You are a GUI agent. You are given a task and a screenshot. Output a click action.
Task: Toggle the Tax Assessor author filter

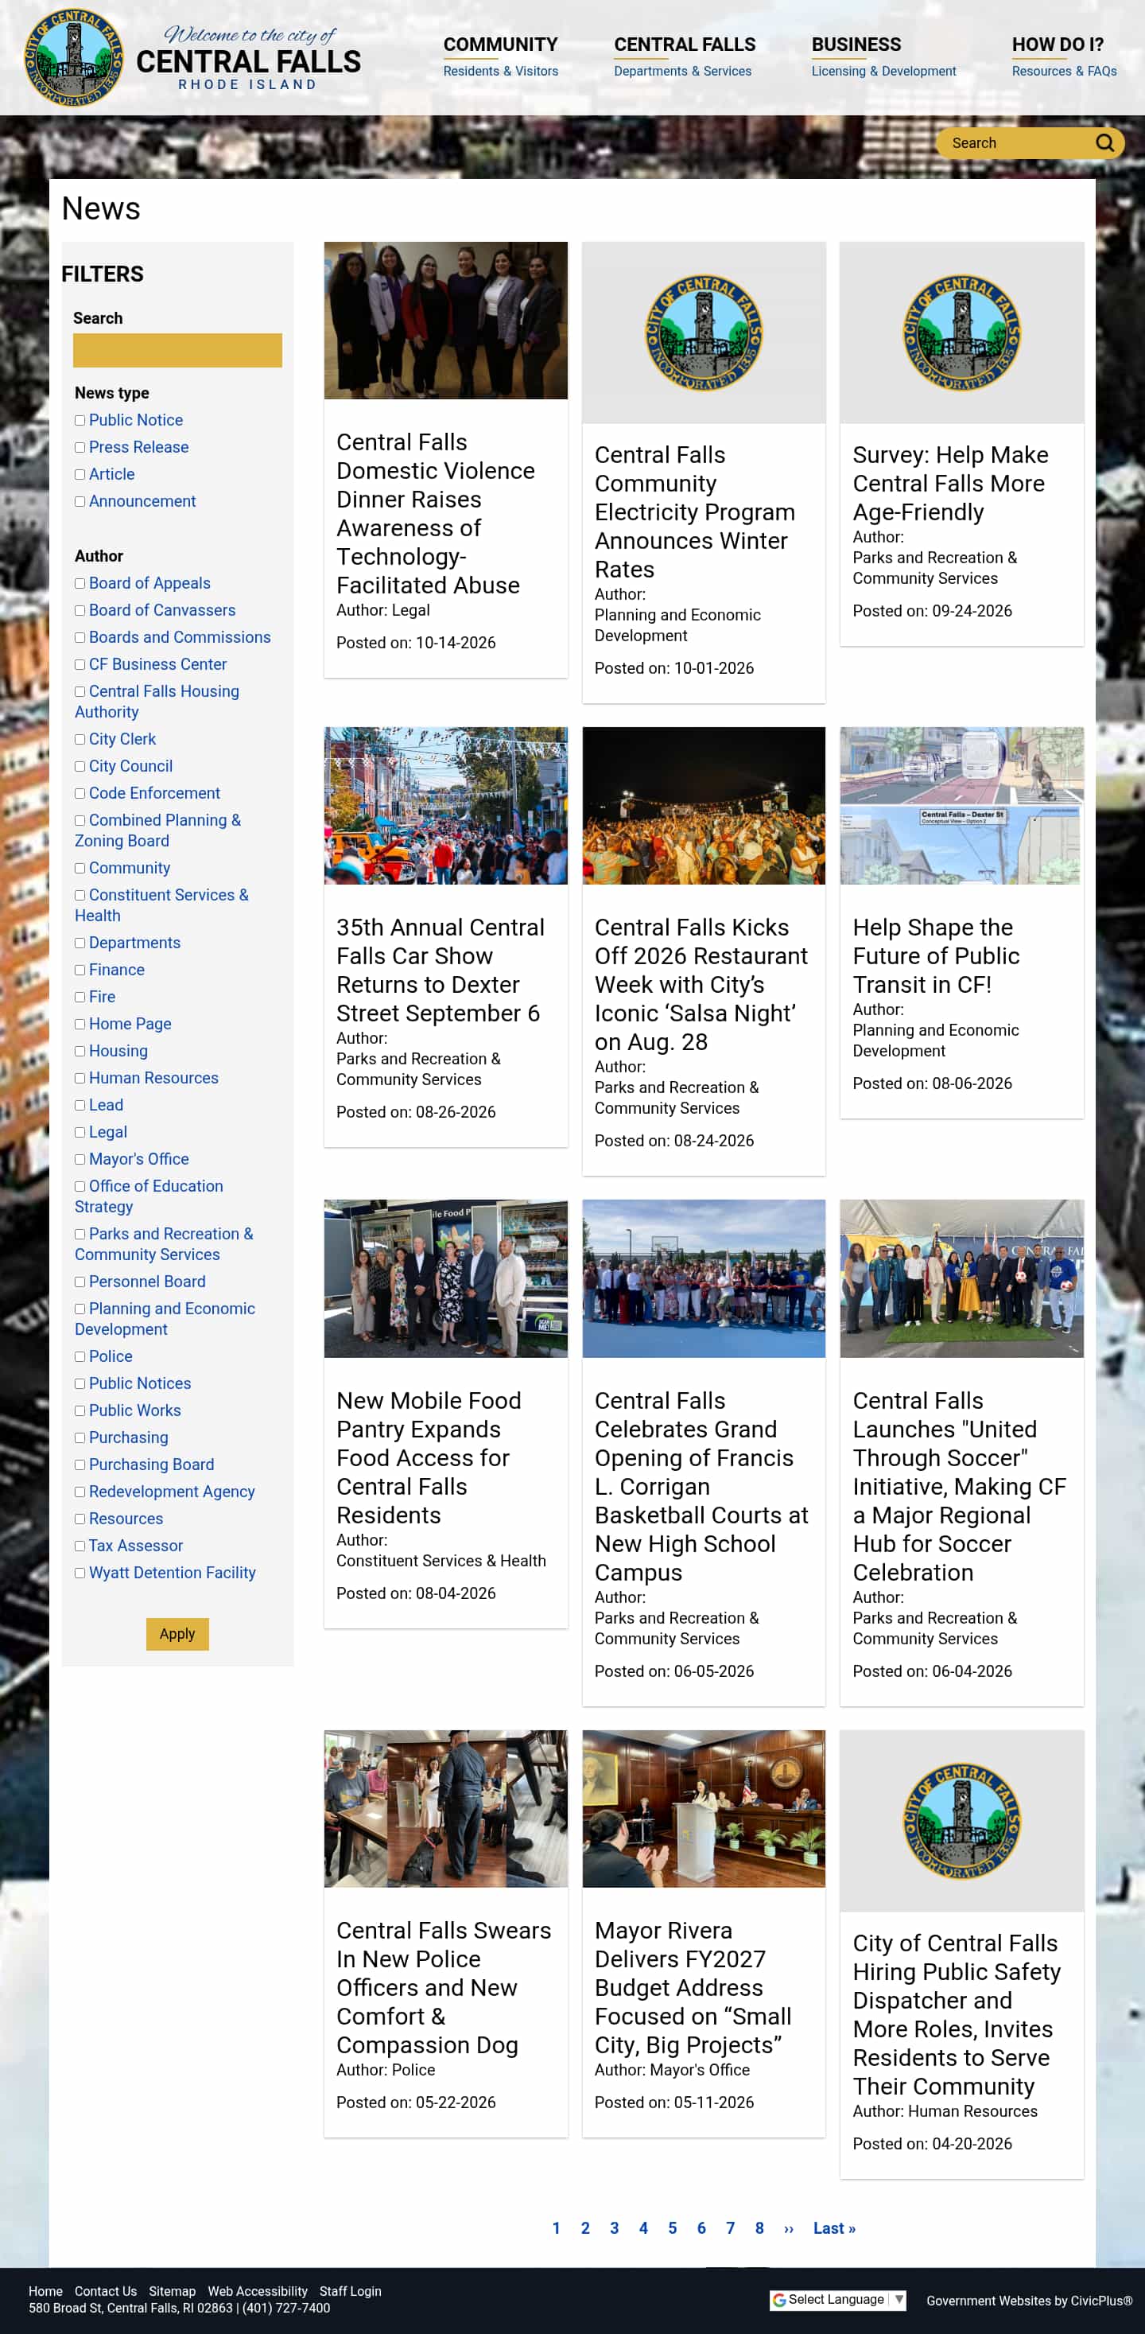coord(80,1546)
